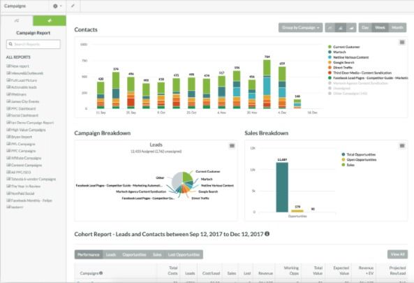Enable greyed Other Campaigns series in legend
The image size is (414, 283).
[348, 93]
